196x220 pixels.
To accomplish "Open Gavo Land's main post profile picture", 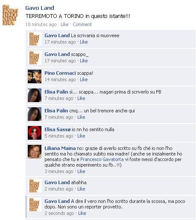I will [x=10, y=15].
